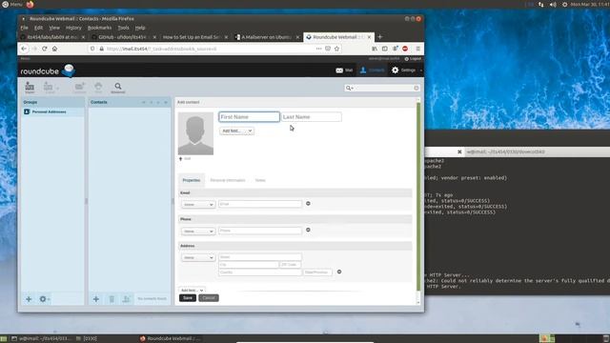The image size is (610, 343).
Task: Remove the Email field with its minus icon
Action: point(308,204)
